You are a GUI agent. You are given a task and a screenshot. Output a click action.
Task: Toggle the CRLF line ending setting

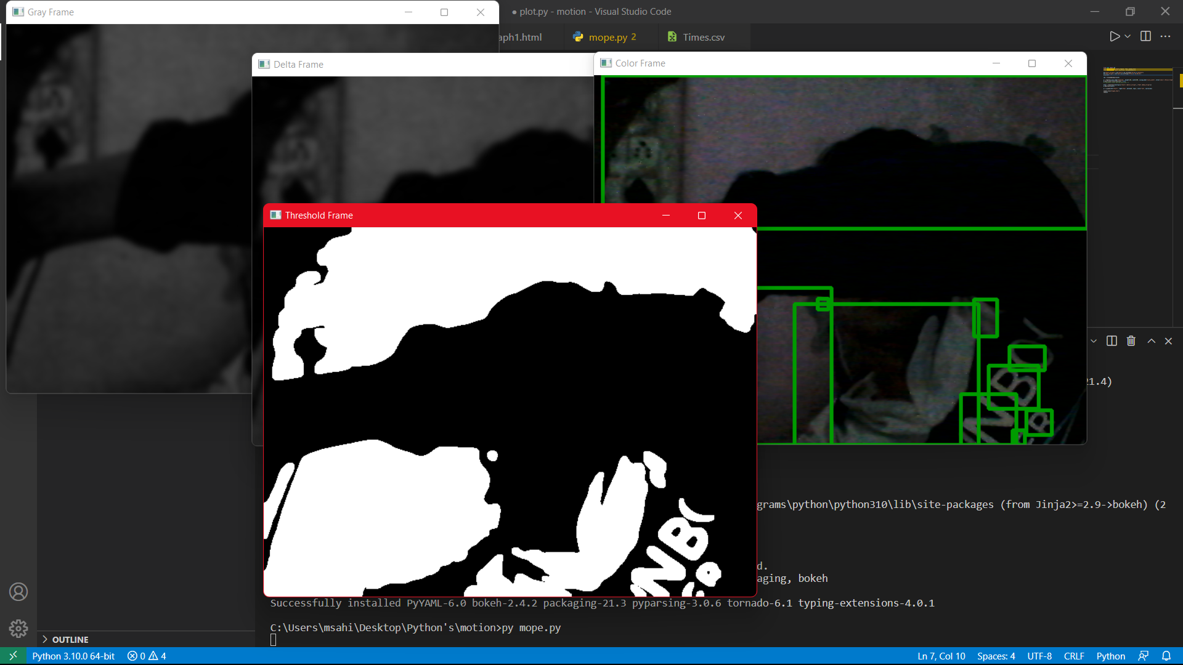tap(1073, 656)
